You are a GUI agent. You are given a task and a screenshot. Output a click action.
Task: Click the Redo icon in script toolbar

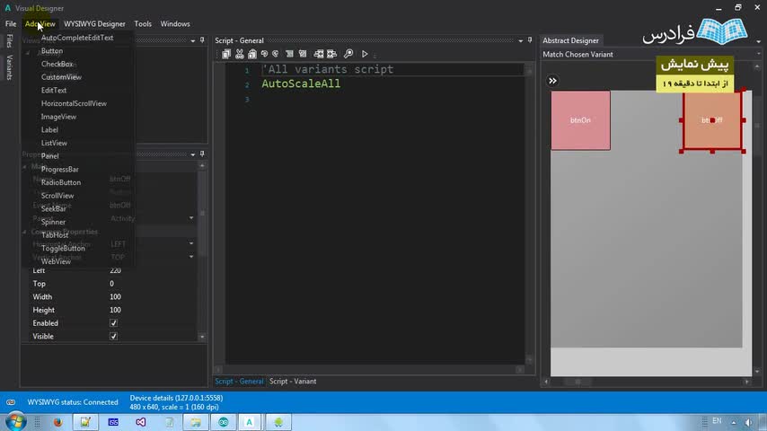point(276,54)
